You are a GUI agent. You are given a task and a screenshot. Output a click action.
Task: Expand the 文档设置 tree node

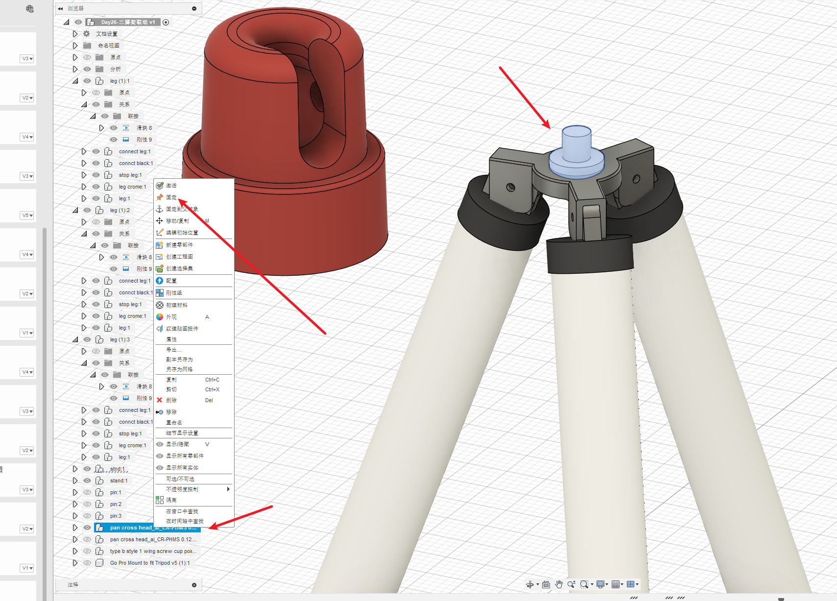75,34
